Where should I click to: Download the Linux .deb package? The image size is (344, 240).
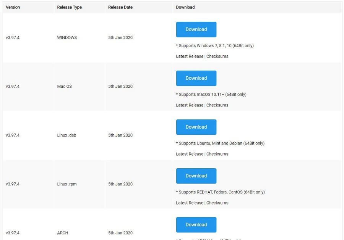[x=196, y=127]
